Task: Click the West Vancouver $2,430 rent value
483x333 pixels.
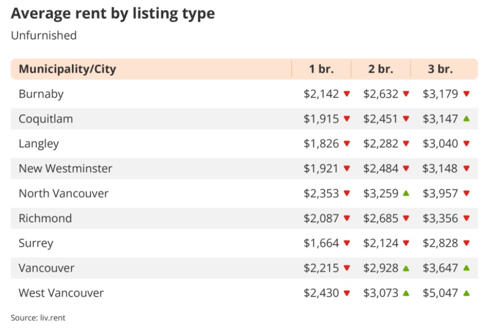Action: (321, 293)
